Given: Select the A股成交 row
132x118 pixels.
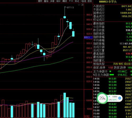Looking at the screenshot, I should 113,6.
